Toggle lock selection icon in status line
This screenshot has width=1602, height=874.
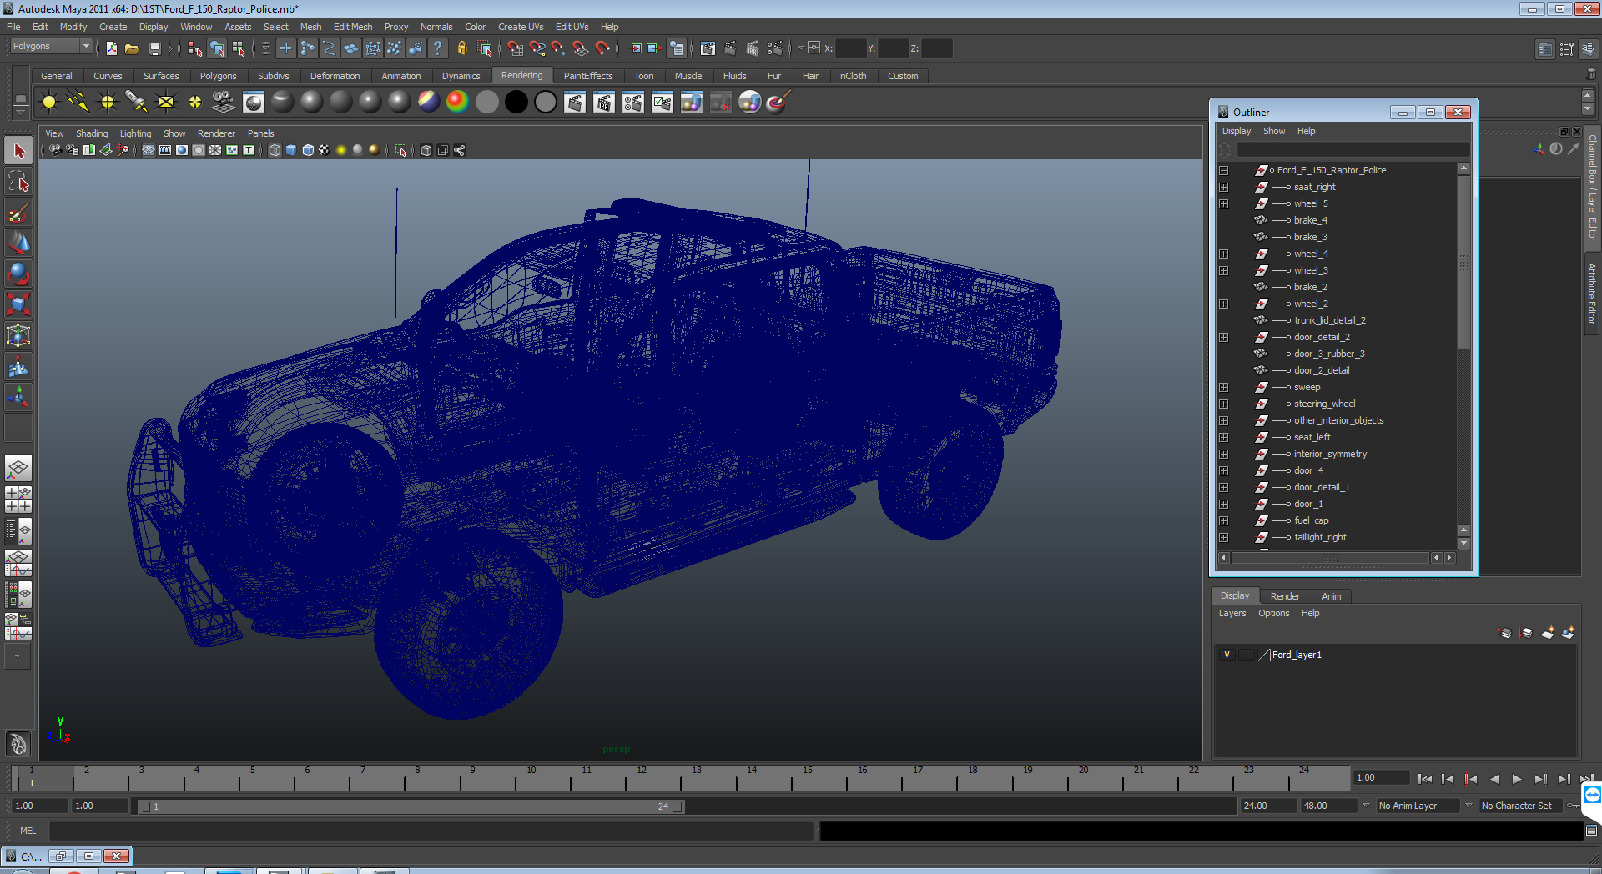[461, 48]
